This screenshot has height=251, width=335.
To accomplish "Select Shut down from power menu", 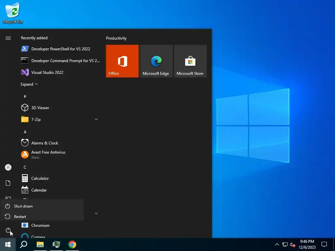I will [x=42, y=206].
